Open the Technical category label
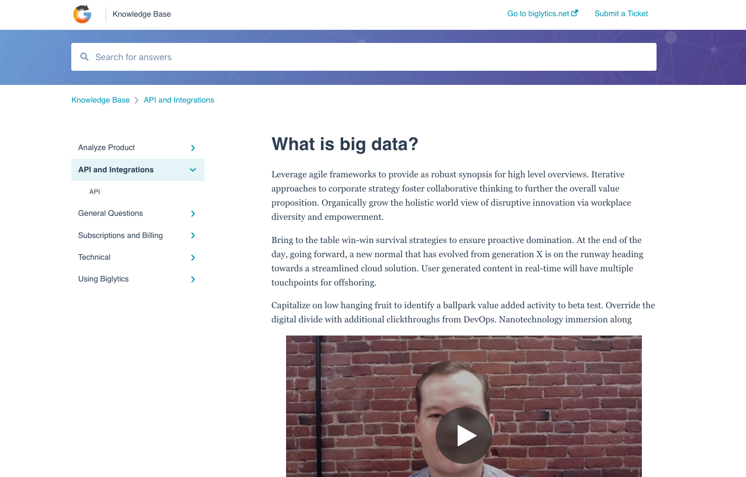This screenshot has width=746, height=477. [95, 257]
